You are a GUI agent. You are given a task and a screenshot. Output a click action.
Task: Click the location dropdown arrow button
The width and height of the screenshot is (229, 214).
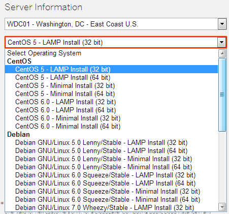pyautogui.click(x=222, y=24)
